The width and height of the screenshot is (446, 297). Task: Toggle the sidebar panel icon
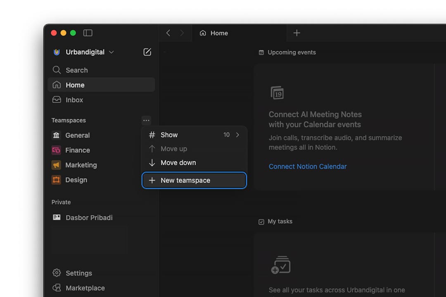(88, 33)
